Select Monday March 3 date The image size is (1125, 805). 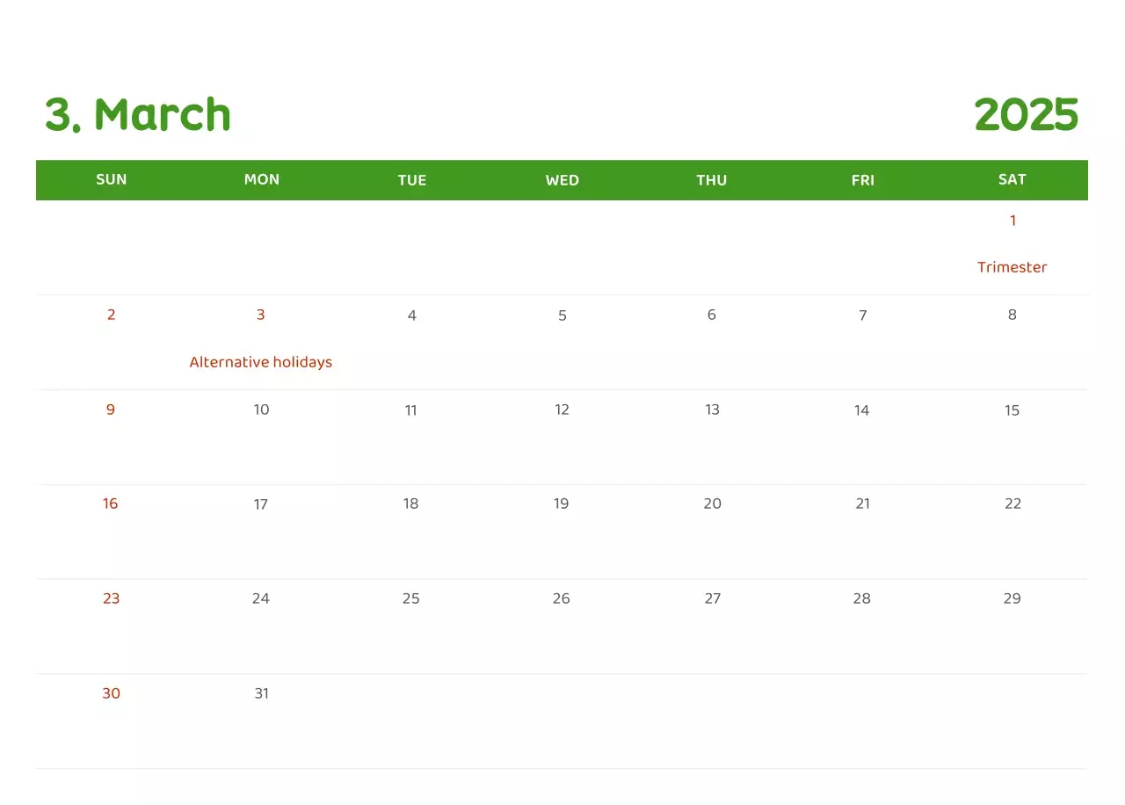point(261,315)
